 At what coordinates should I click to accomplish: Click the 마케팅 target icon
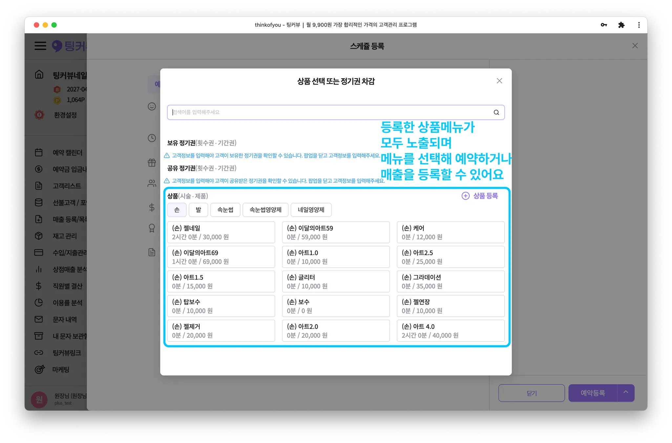click(39, 370)
